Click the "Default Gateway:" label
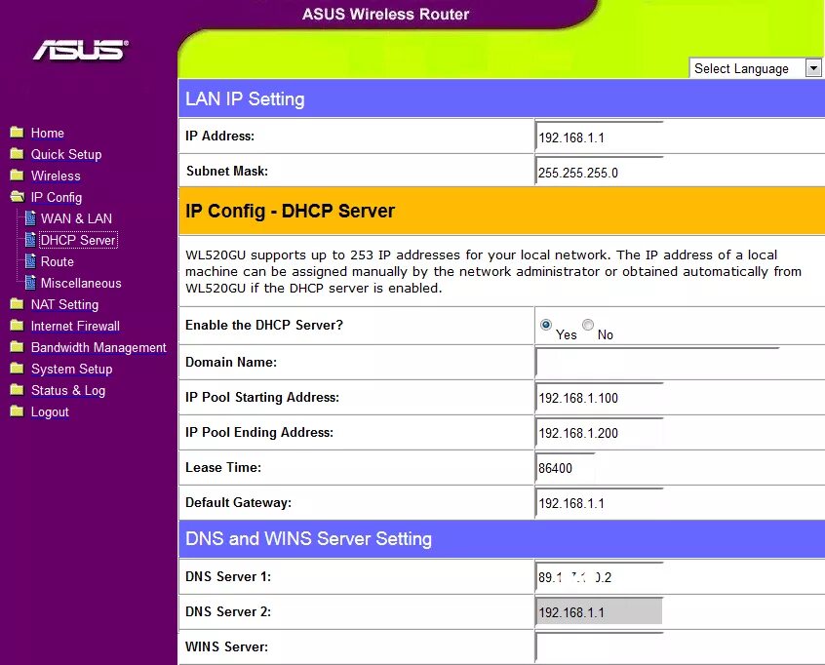 pos(238,502)
